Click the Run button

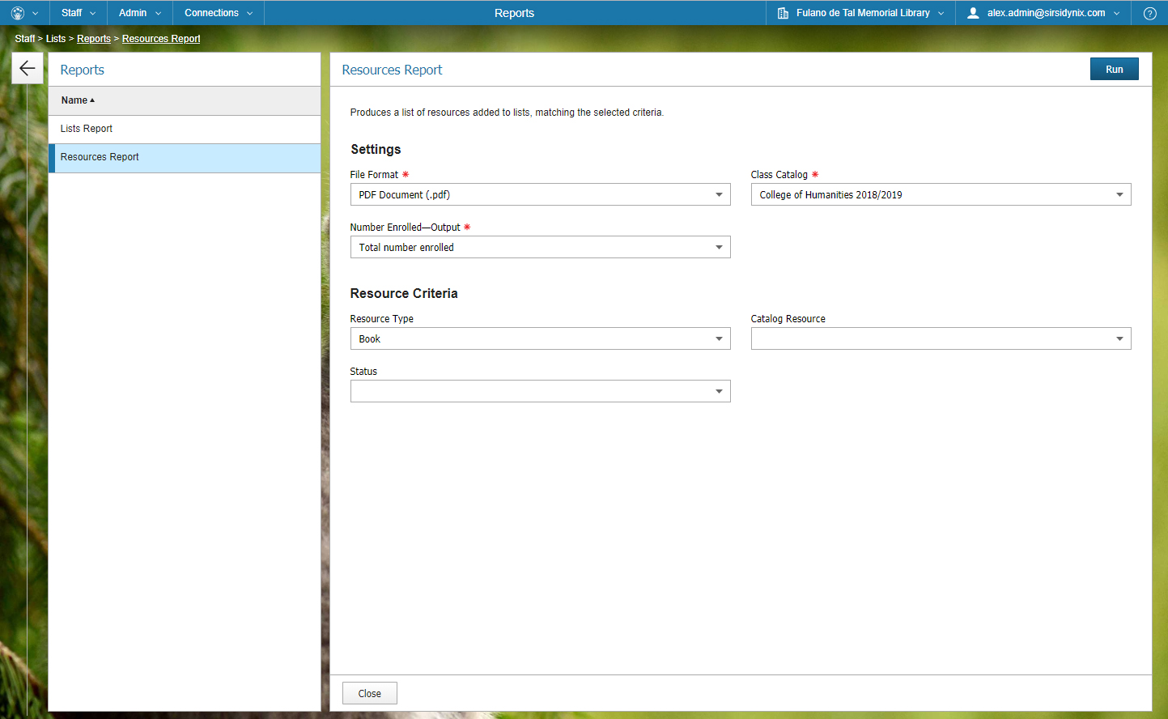(x=1114, y=69)
